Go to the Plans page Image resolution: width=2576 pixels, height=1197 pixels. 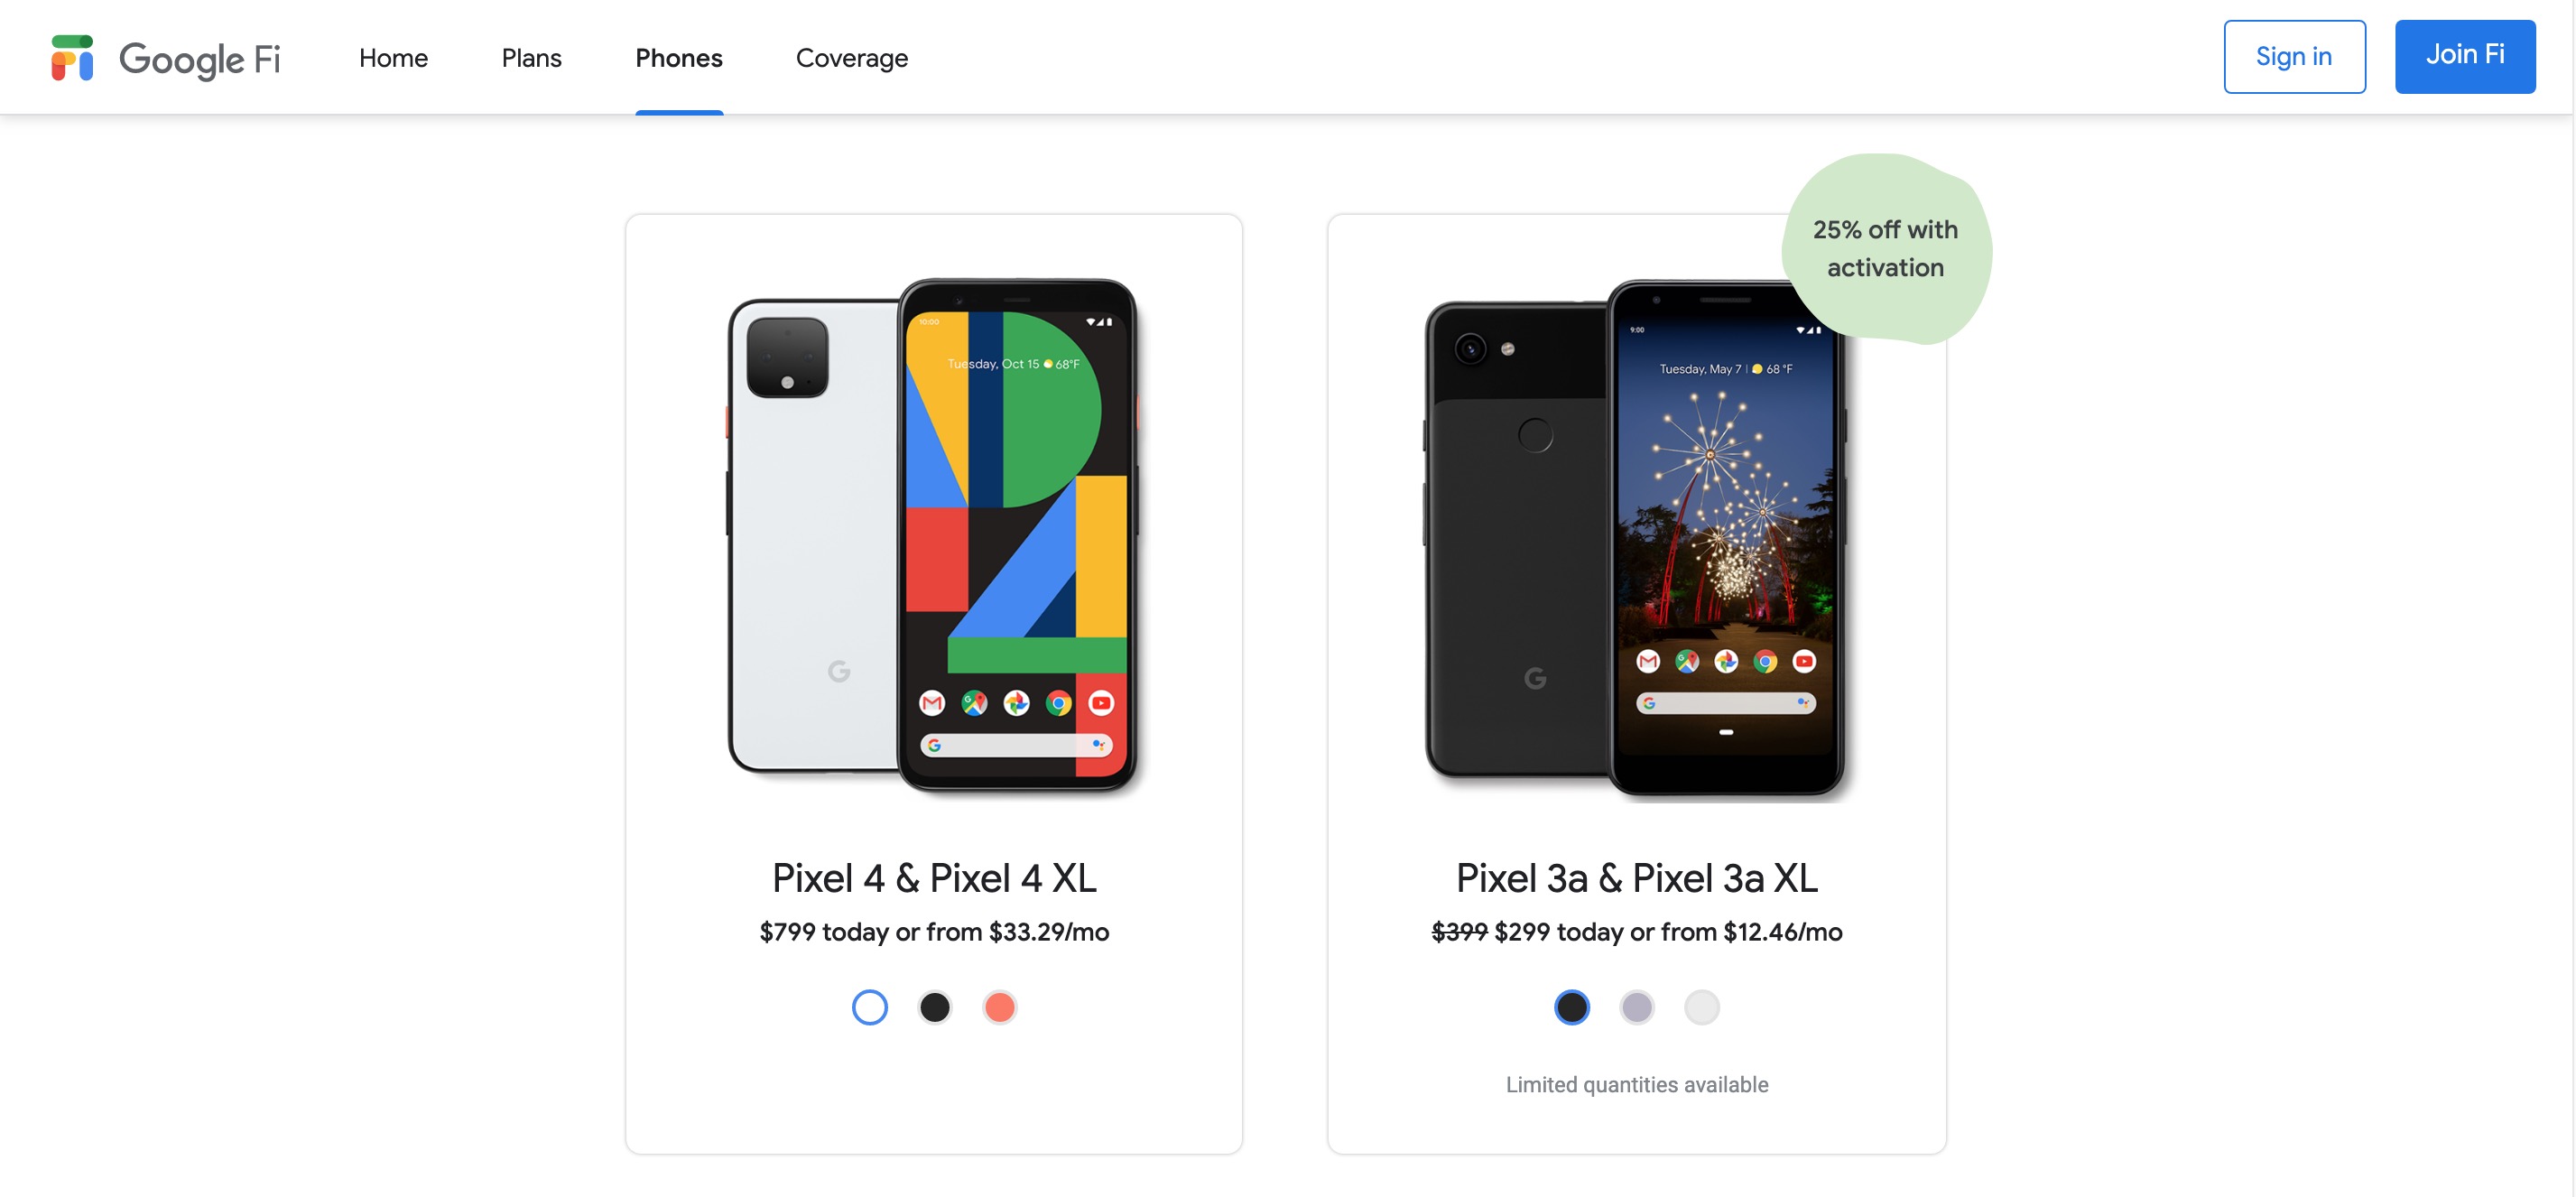(531, 58)
